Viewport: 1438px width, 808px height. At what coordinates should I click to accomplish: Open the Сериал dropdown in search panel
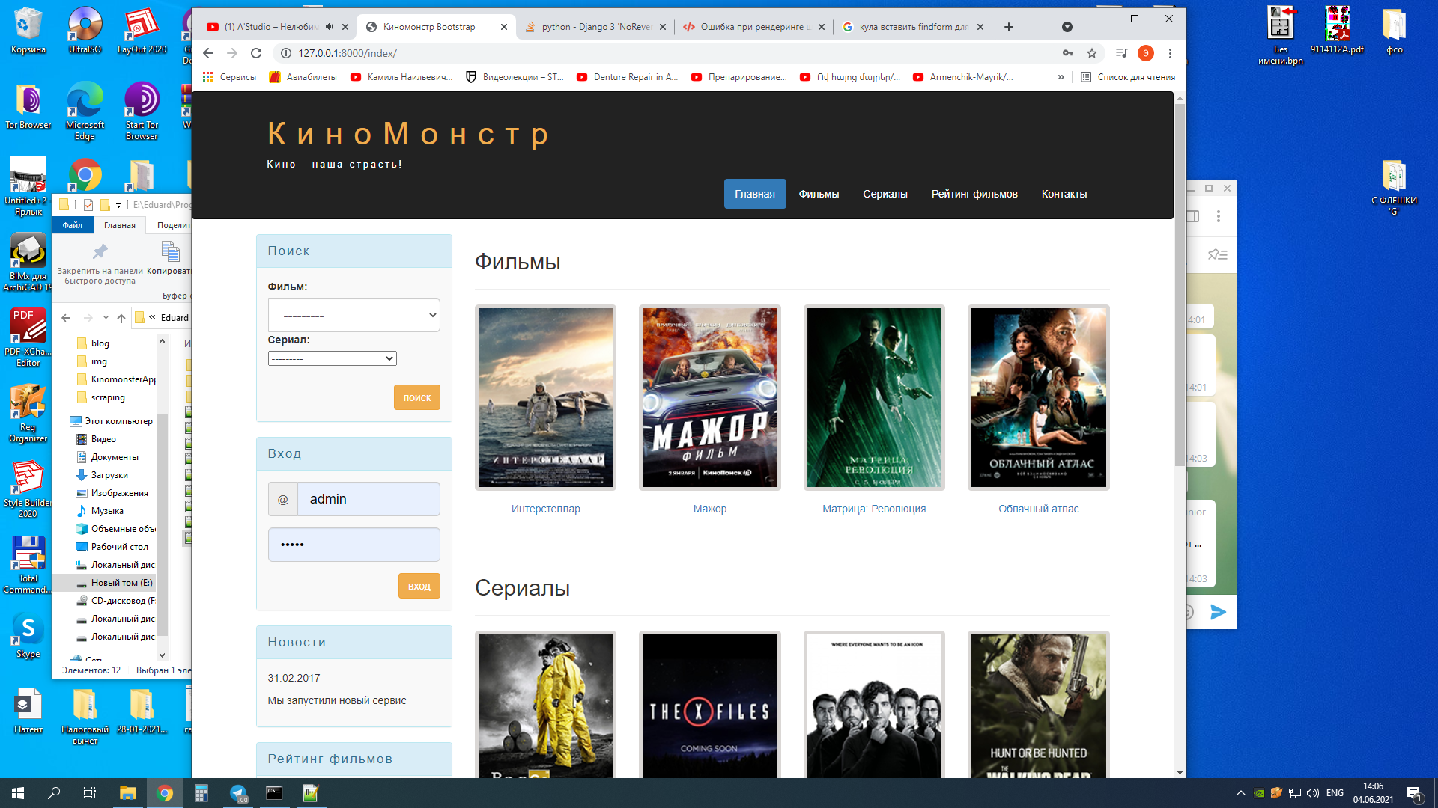[332, 358]
